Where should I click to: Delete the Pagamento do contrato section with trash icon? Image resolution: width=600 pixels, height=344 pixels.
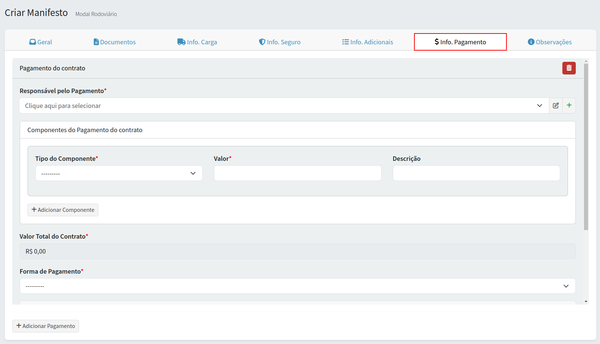569,68
